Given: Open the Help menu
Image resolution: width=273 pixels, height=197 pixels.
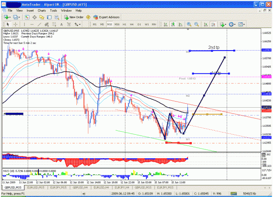Looking at the screenshot, I should pyautogui.click(x=79, y=10).
